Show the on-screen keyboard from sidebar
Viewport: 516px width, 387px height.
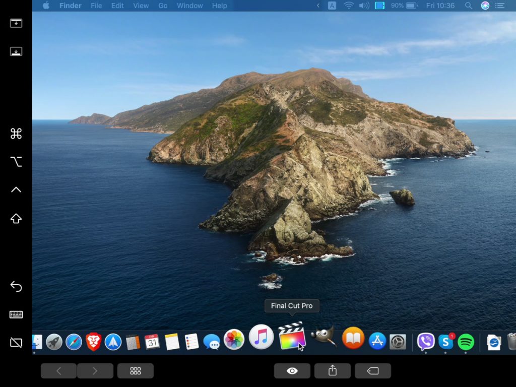point(16,314)
